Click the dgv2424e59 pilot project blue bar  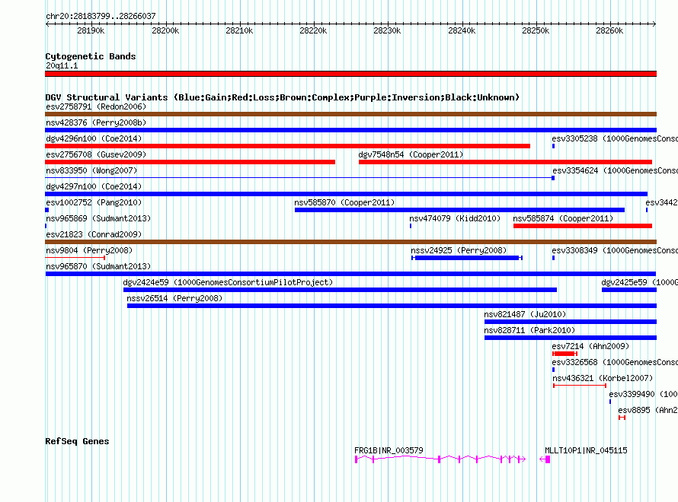(x=340, y=290)
